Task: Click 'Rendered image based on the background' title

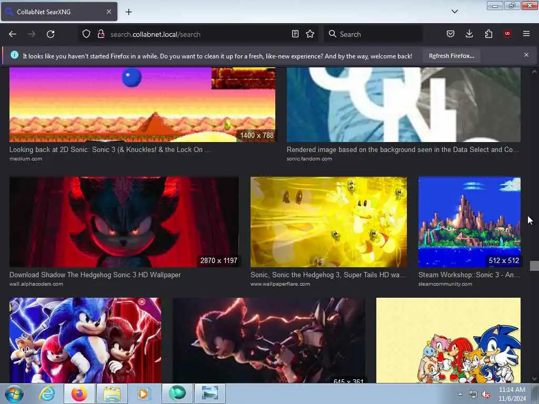Action: [x=403, y=150]
